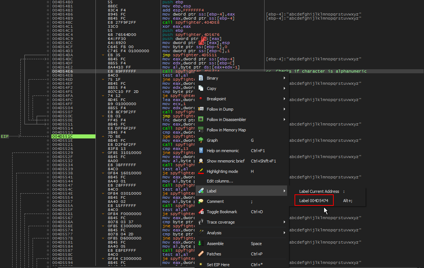Click the Highlighting mode marker icon
The image size is (424, 268).
pos(201,171)
